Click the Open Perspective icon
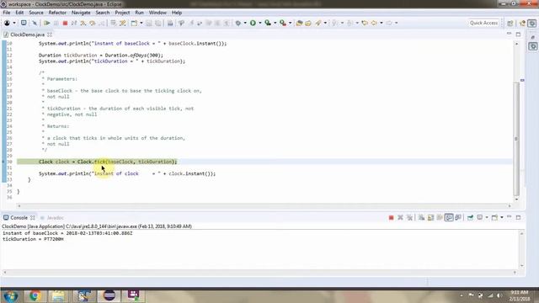The image size is (539, 303). click(x=510, y=23)
